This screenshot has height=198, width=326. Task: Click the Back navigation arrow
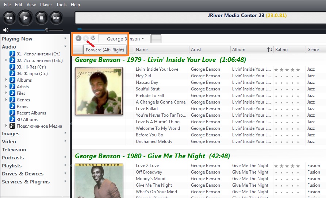point(78,38)
